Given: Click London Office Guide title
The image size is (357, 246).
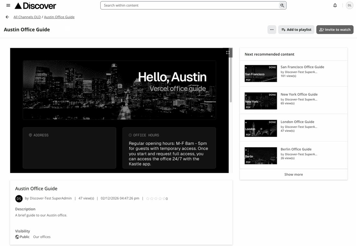Looking at the screenshot, I should 297,122.
